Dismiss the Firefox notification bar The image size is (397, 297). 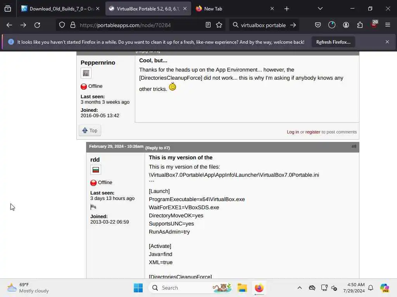coord(387,42)
